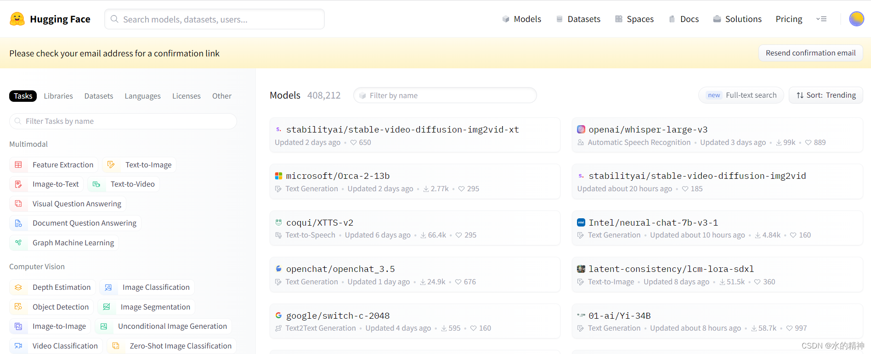871x354 pixels.
Task: Go to Datasets in top navigation
Action: coord(578,19)
